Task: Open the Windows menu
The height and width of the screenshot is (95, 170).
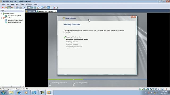Action: (x=29, y=4)
